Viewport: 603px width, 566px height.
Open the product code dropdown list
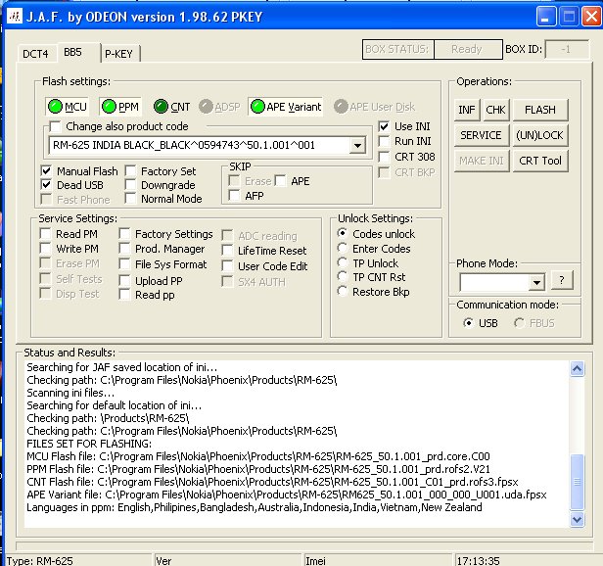(357, 146)
